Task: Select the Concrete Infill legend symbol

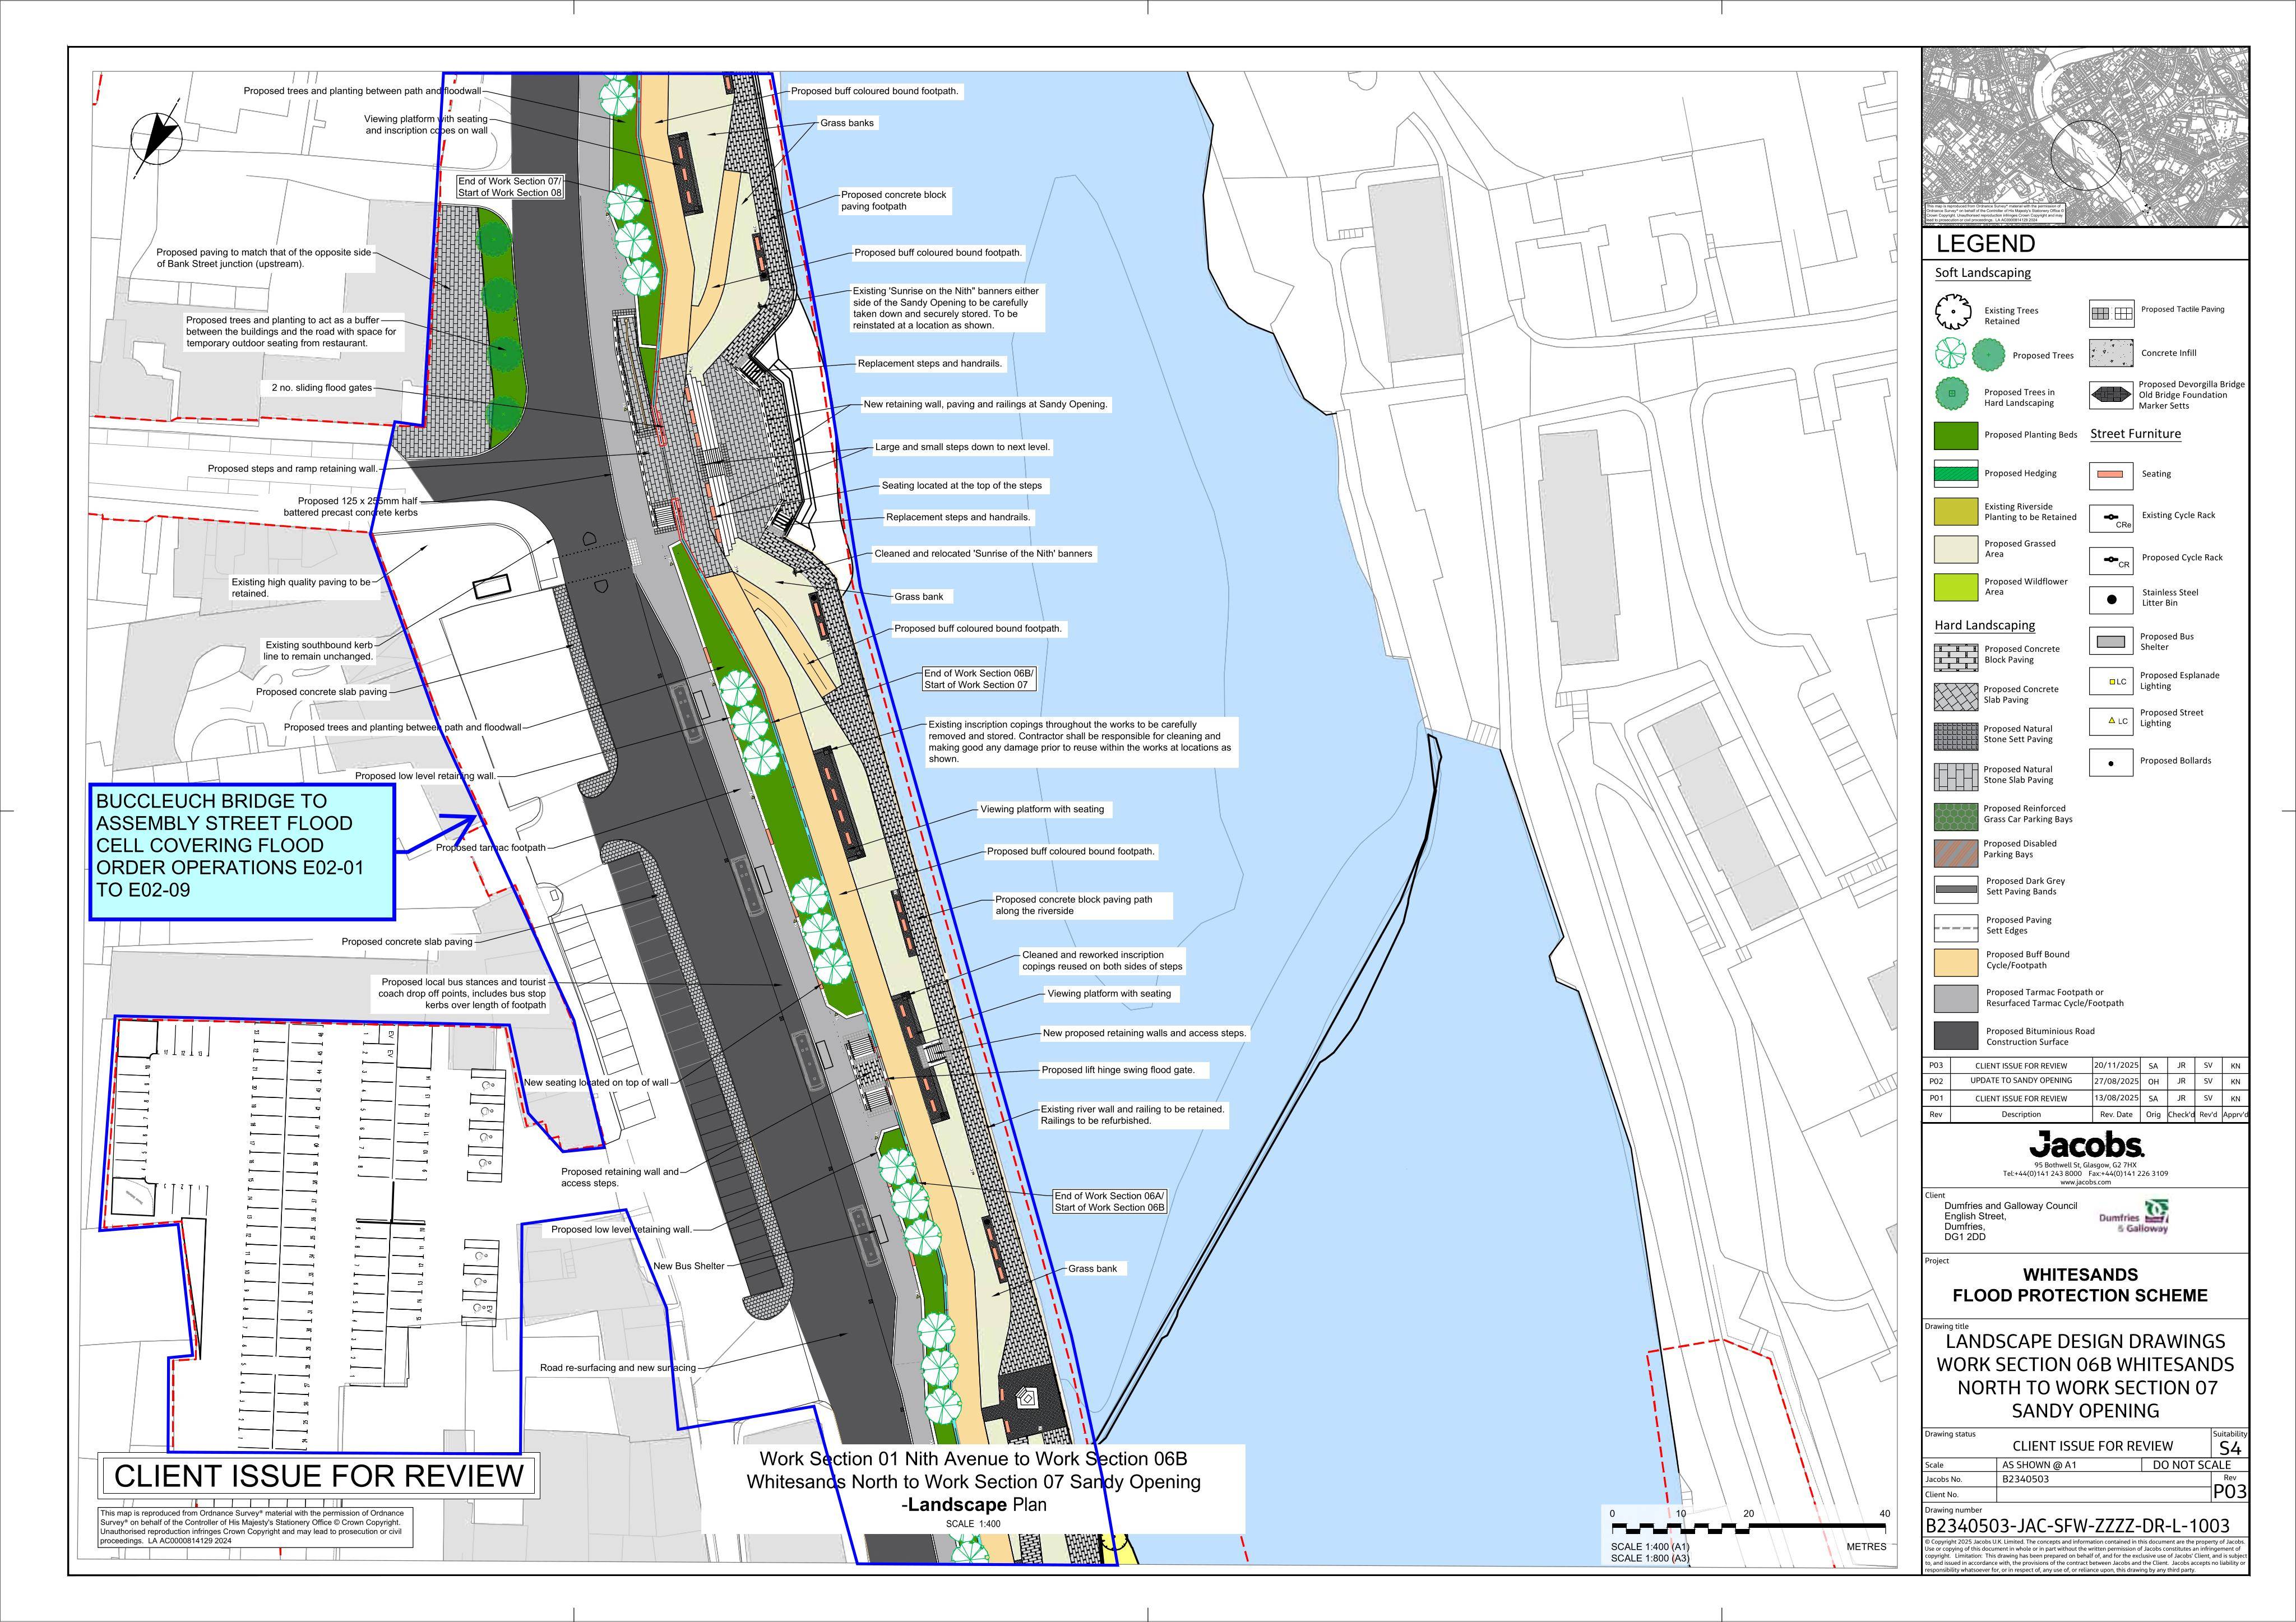Action: (x=2110, y=353)
